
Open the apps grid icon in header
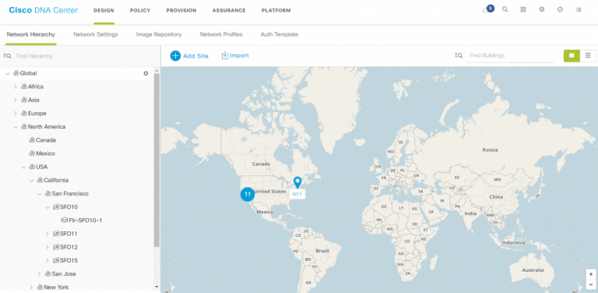tap(523, 10)
